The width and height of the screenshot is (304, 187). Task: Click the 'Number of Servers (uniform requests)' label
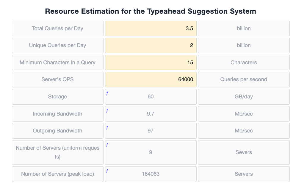pyautogui.click(x=58, y=152)
